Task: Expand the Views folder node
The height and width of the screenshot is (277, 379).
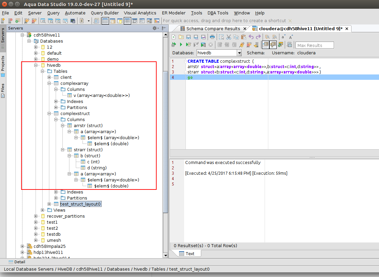Action: tap(43, 210)
